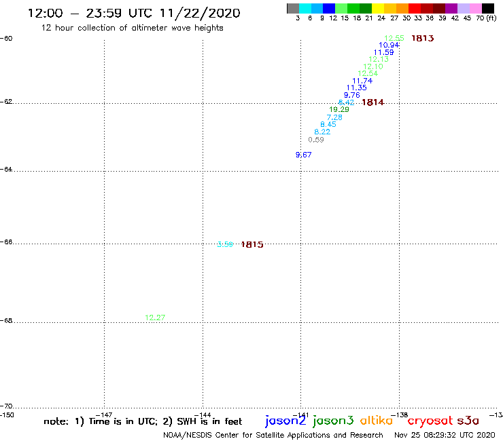Click the 11.59 wave height value
The image size is (503, 441).
coord(383,52)
